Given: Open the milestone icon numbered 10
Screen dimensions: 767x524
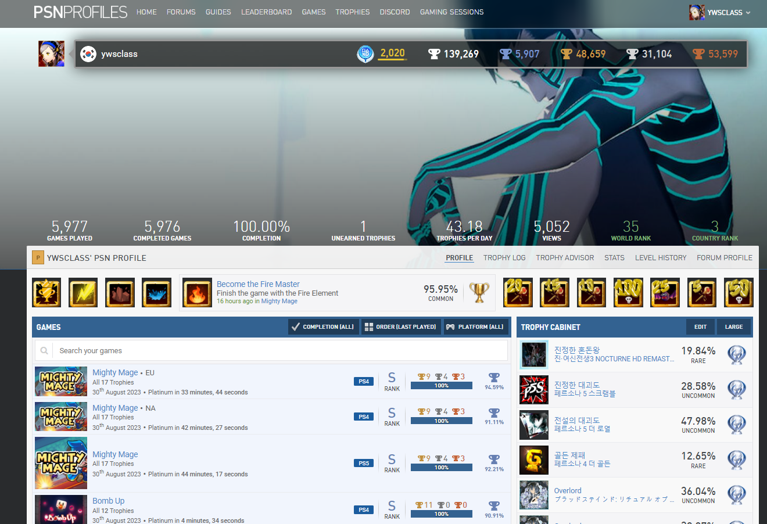Looking at the screenshot, I should click(x=592, y=292).
